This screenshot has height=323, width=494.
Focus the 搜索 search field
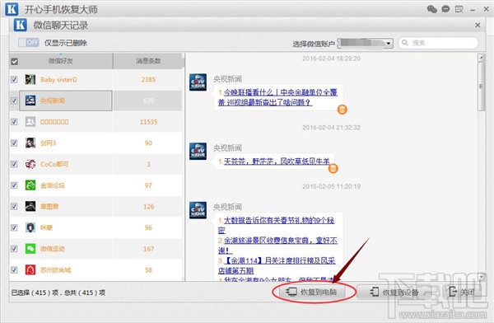click(438, 43)
